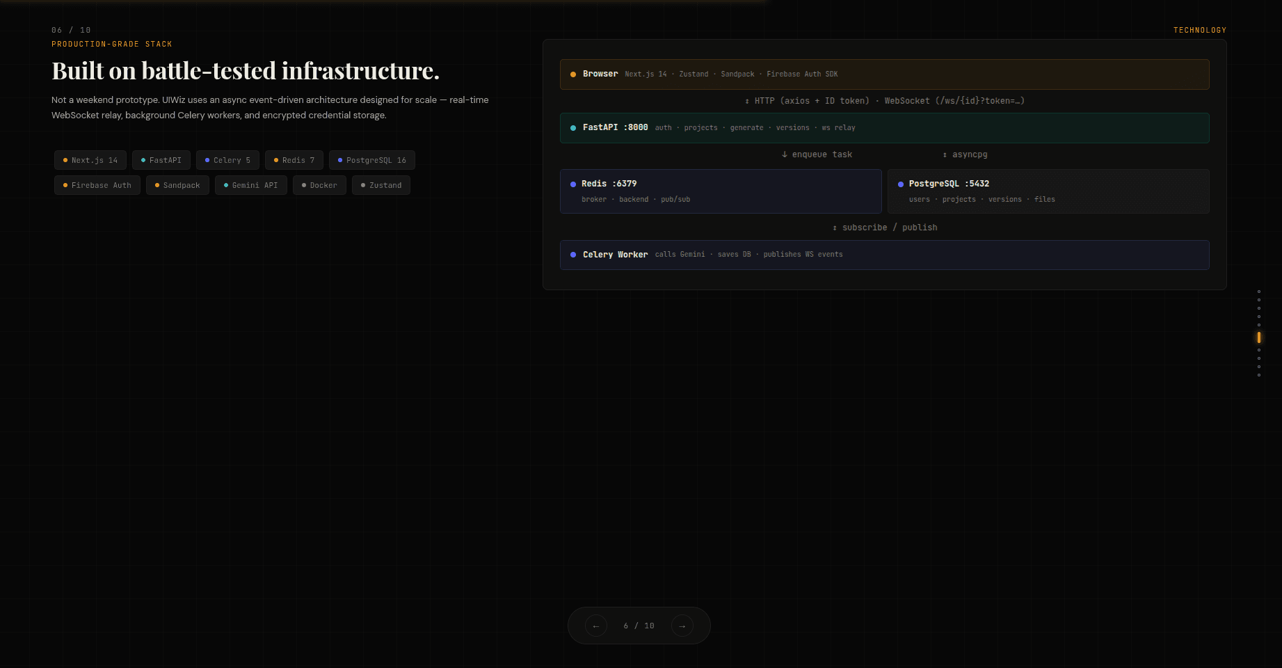
Task: Jump to slide 7 via seventh side dot
Action: pyautogui.click(x=1259, y=350)
